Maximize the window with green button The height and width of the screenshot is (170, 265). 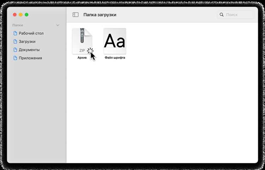(26, 15)
